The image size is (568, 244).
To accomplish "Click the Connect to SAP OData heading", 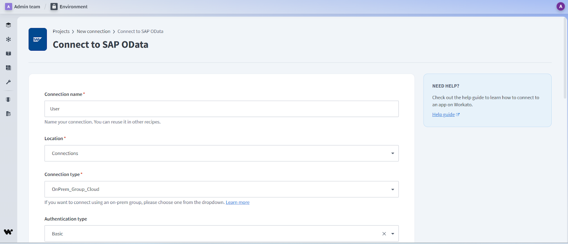I will tap(100, 45).
